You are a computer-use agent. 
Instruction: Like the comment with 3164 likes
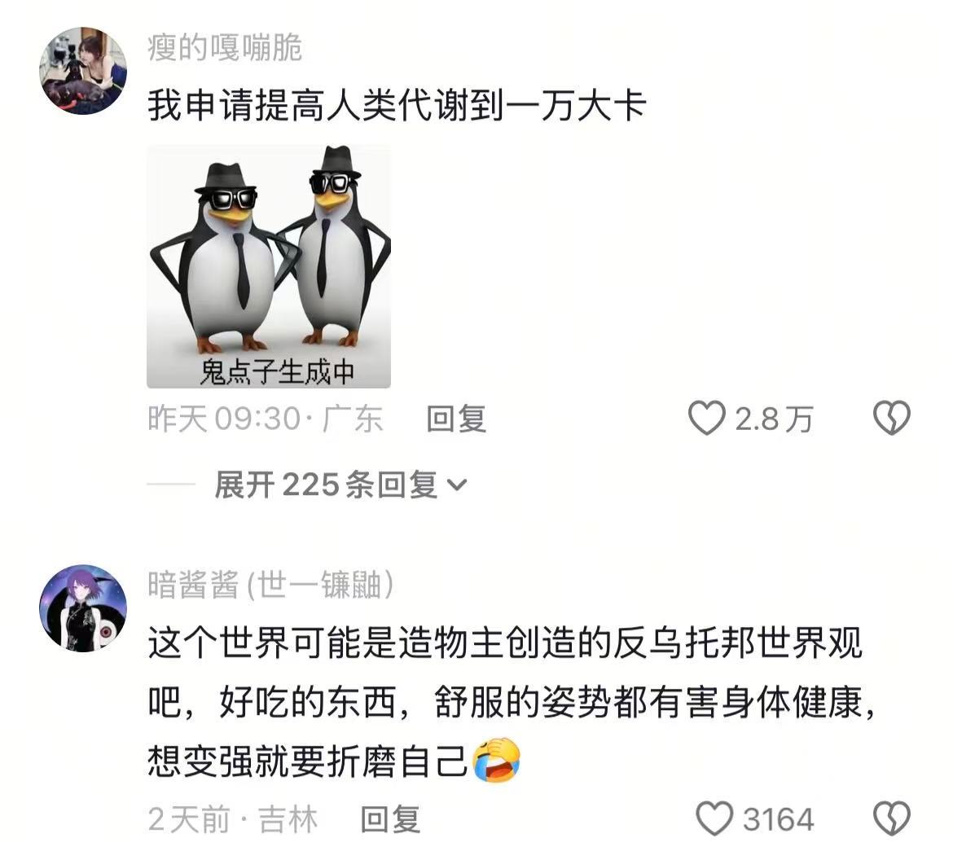point(714,818)
